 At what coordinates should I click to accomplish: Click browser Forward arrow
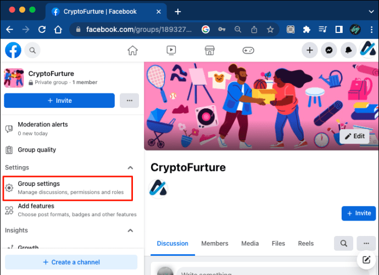pyautogui.click(x=26, y=30)
